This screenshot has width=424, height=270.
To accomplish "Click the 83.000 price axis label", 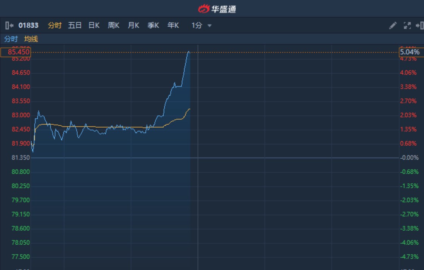I will tap(21, 115).
